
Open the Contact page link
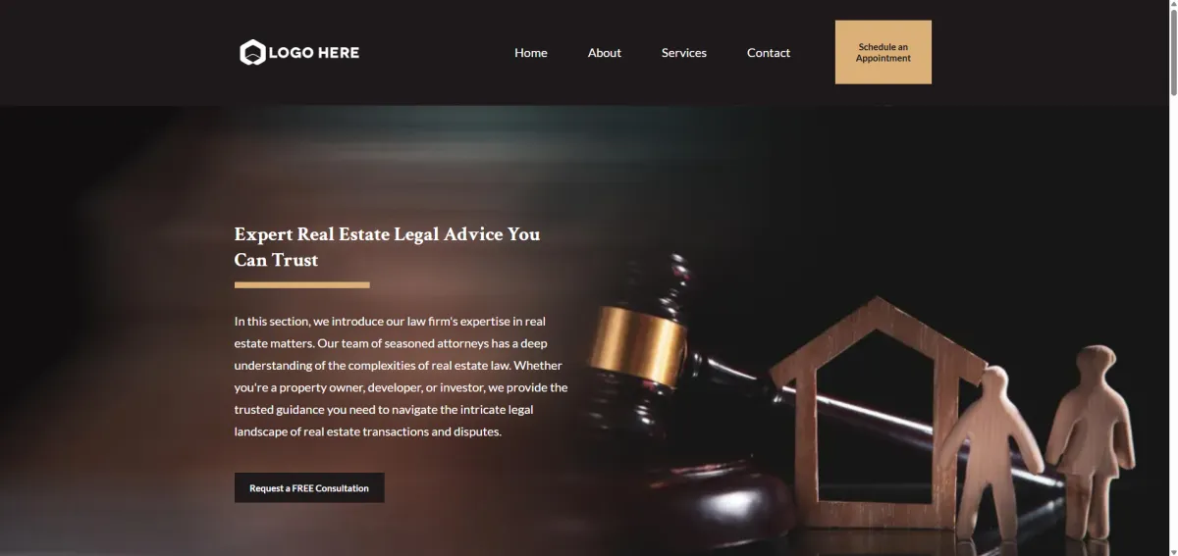tap(769, 53)
